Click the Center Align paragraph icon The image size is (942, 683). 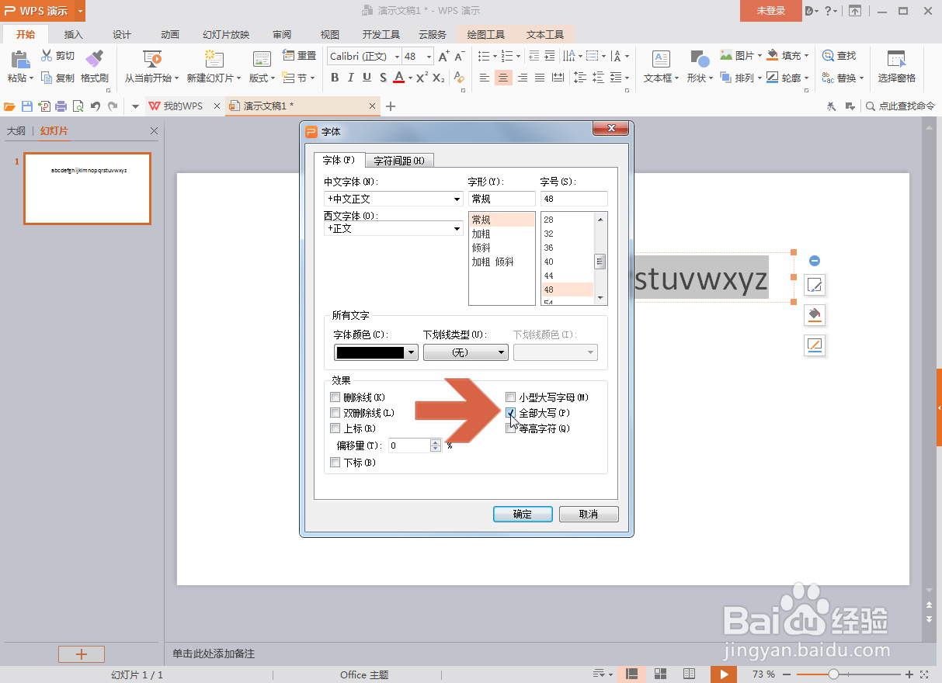tap(503, 78)
